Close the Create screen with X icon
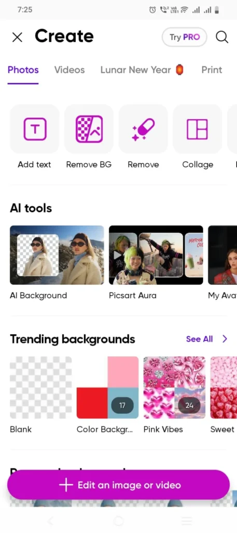 click(x=17, y=37)
